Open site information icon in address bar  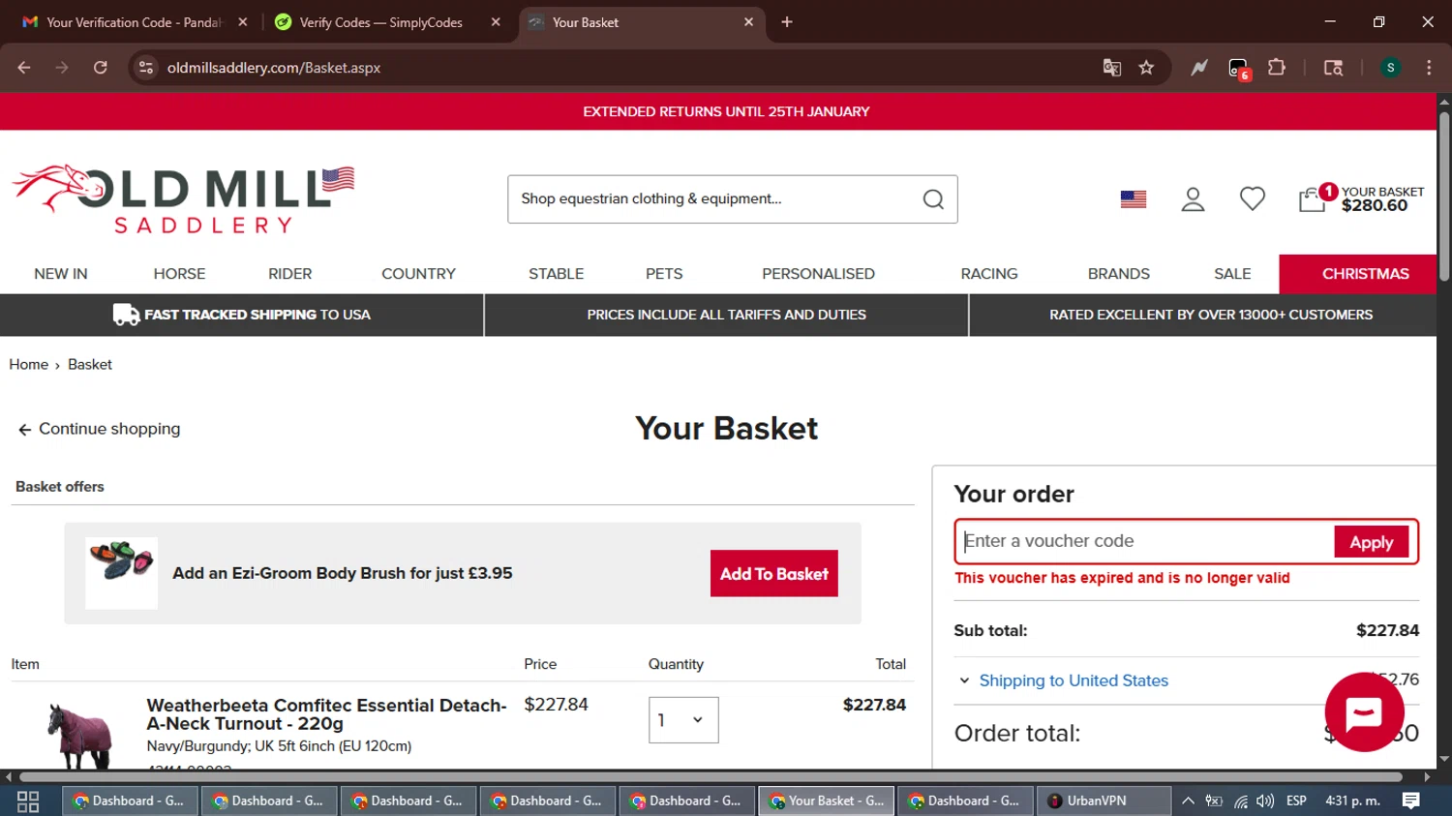tap(146, 68)
